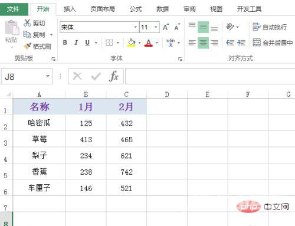Open font settings dialog launcher
The height and width of the screenshot is (226, 295).
point(180,59)
